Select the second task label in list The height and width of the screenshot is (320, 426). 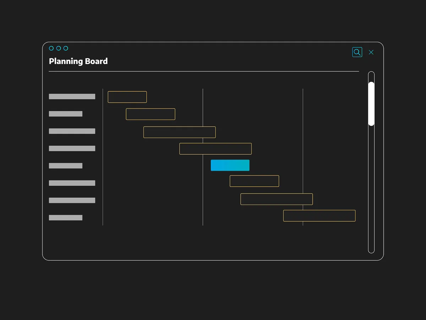pyautogui.click(x=66, y=114)
